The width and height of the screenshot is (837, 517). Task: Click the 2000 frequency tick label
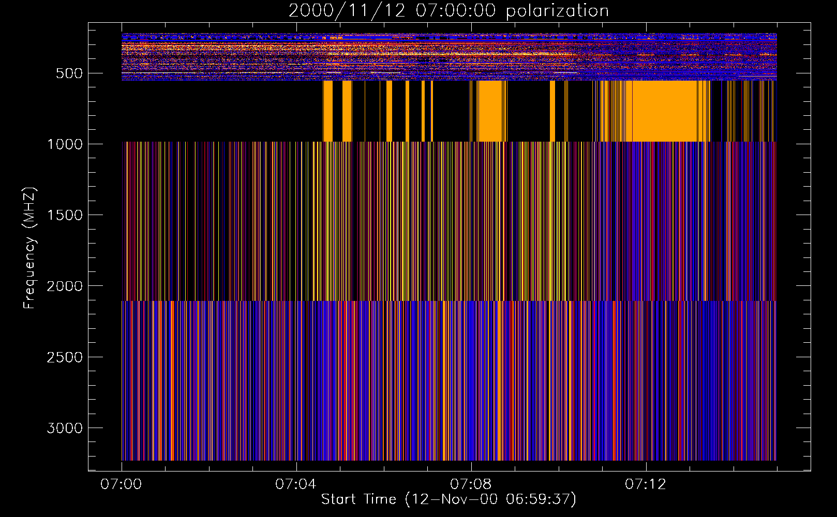coord(65,286)
